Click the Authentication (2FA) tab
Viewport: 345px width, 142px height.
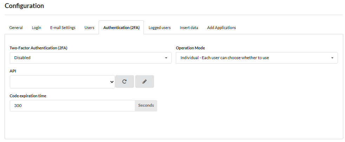point(121,28)
